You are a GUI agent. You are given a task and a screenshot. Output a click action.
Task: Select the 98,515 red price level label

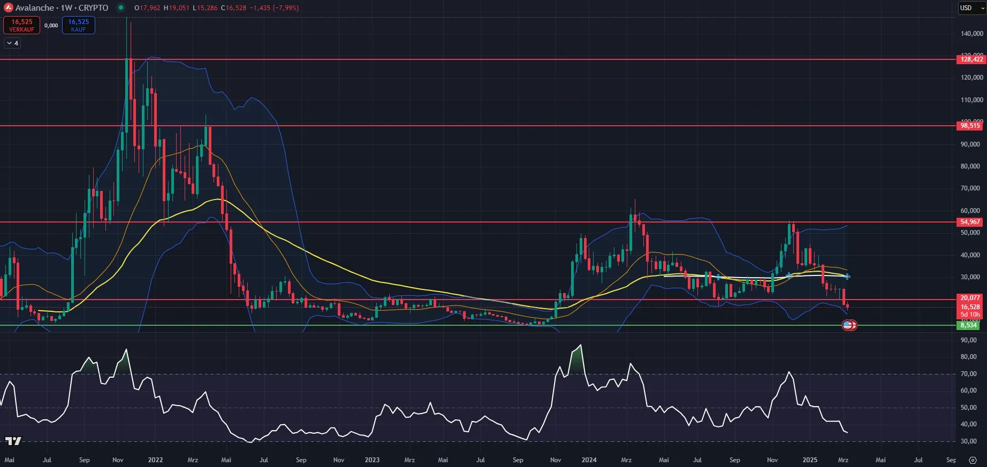[x=970, y=126]
